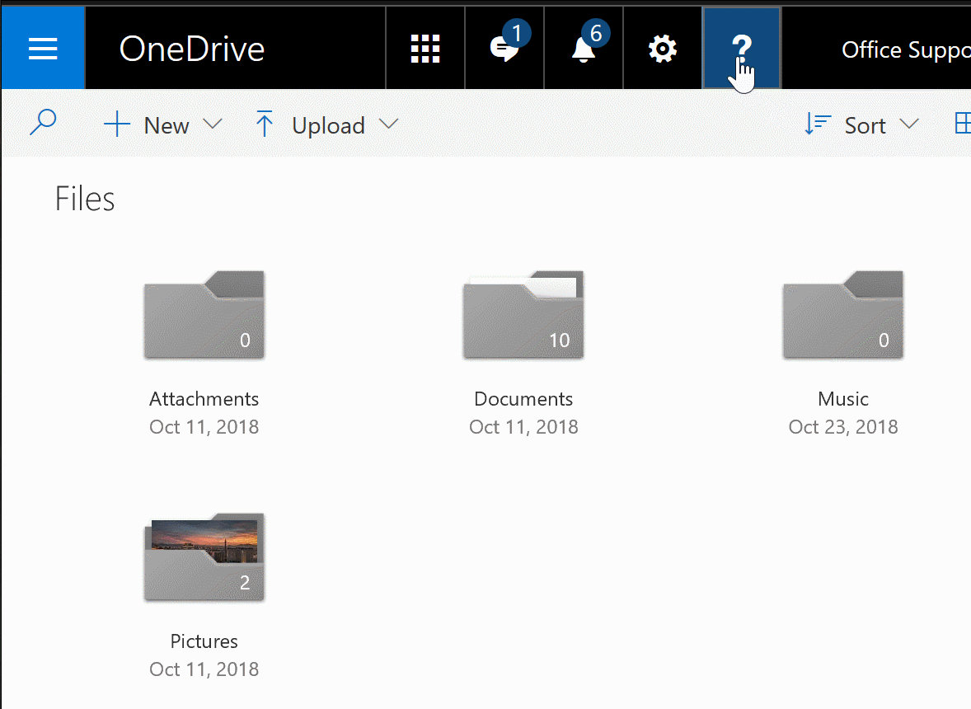971x709 pixels.
Task: Click the Documents folder name
Action: [x=524, y=399]
